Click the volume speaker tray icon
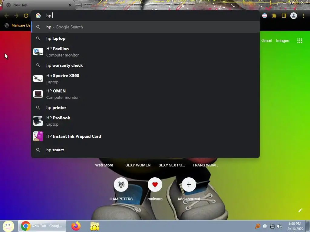The height and width of the screenshot is (232, 310). (x=279, y=226)
